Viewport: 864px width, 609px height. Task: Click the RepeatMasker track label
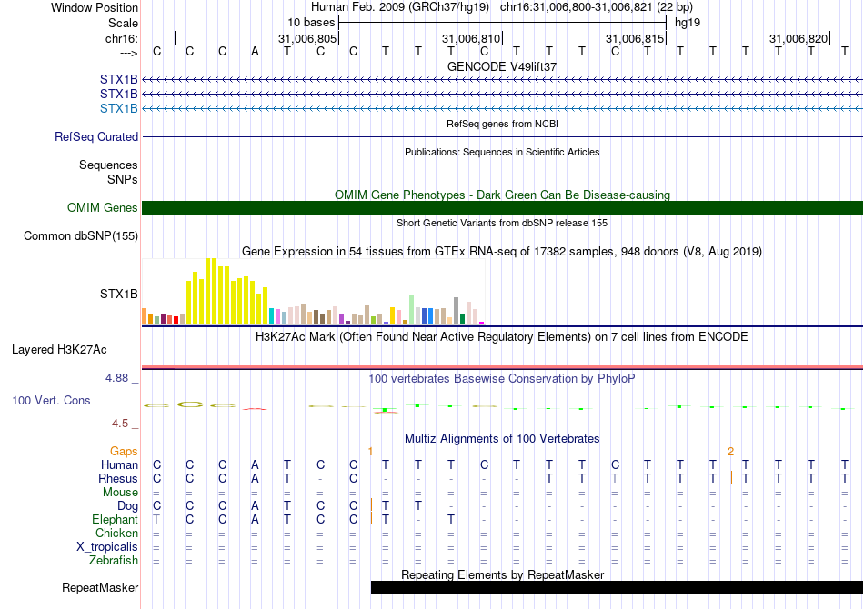click(x=100, y=588)
